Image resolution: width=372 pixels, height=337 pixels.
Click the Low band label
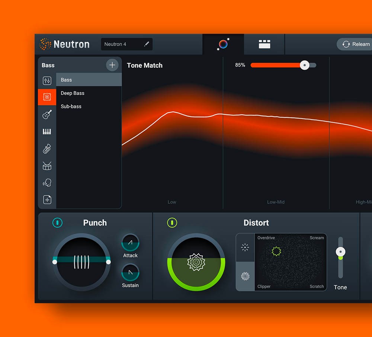click(x=172, y=202)
